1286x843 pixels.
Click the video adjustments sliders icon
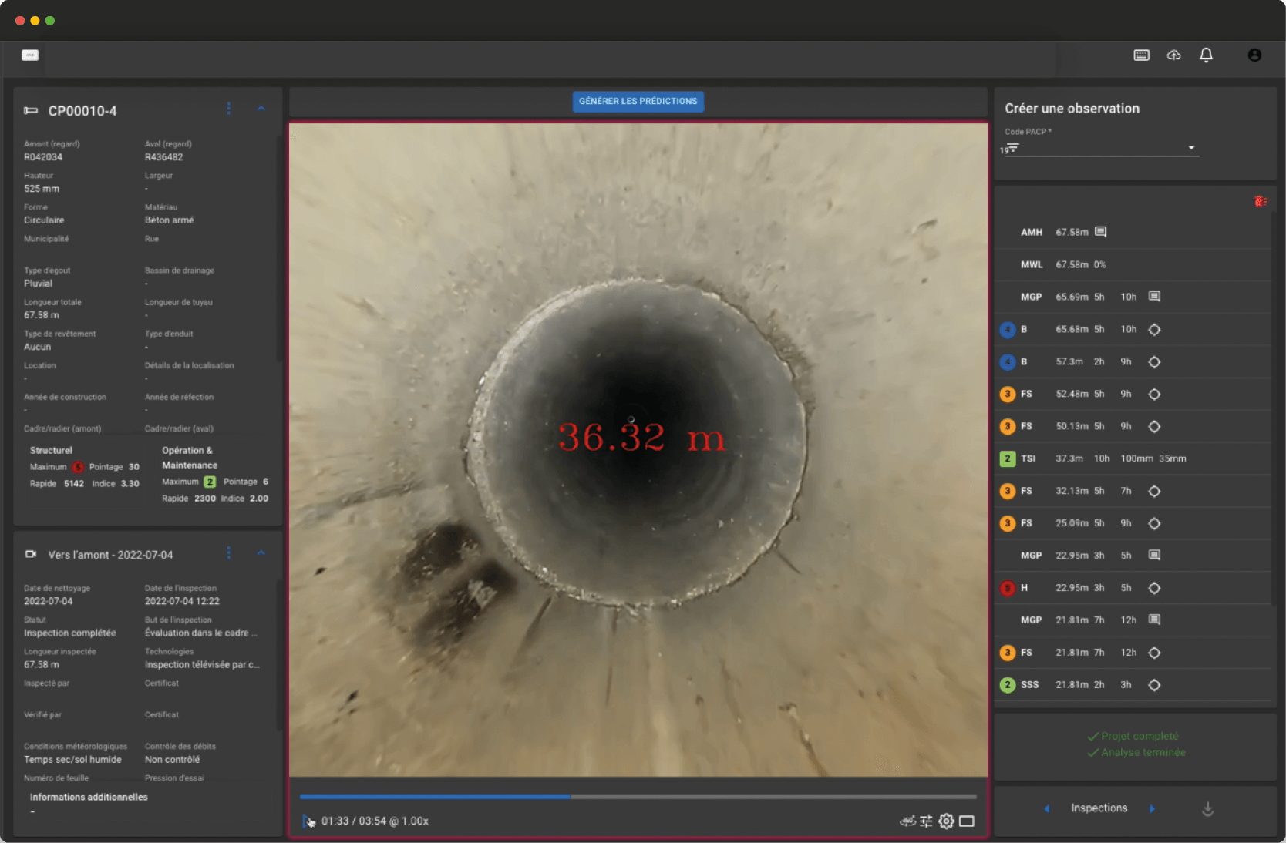[926, 821]
